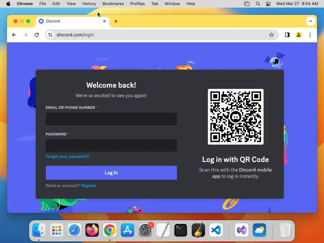Open Control Center in menu bar
The width and height of the screenshot is (324, 243).
[268, 4]
